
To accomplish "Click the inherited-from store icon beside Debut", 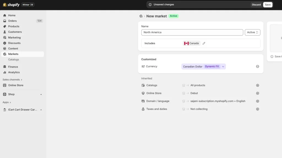I will tap(183, 93).
